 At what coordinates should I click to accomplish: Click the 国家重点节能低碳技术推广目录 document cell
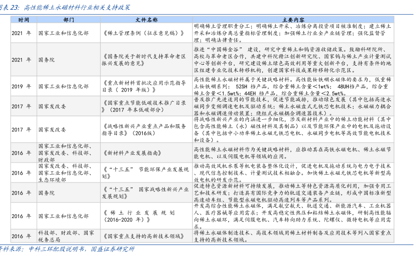[143, 106]
